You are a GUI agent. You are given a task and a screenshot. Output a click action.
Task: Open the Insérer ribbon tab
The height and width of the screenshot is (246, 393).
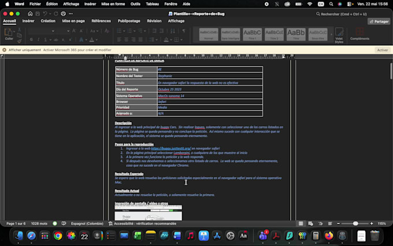pos(28,21)
